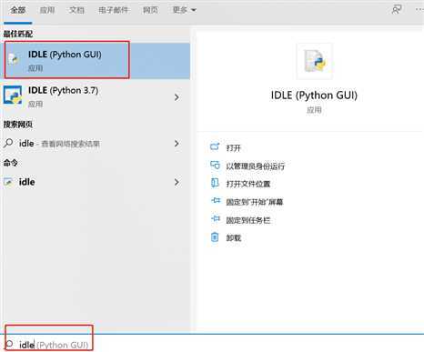Image resolution: width=424 pixels, height=352 pixels.
Task: Click the pin-to-taskbar pin icon
Action: pos(216,218)
